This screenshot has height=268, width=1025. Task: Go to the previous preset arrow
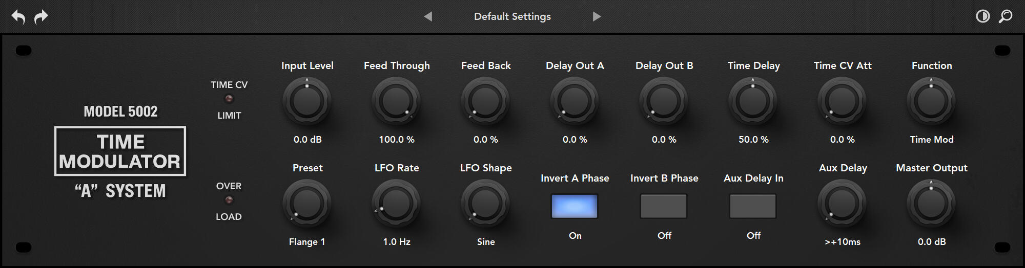coord(428,16)
